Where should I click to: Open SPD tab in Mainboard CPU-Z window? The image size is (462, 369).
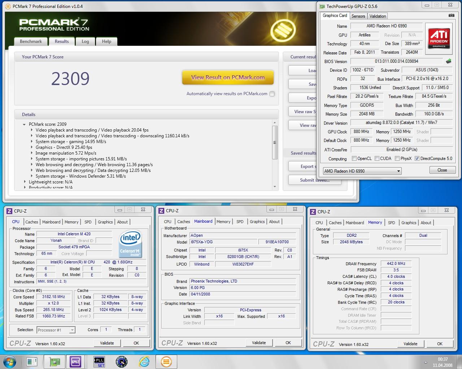(240, 222)
